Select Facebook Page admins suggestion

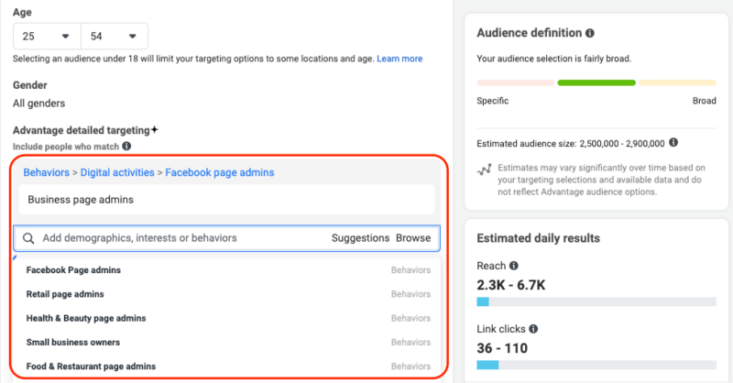tap(73, 270)
